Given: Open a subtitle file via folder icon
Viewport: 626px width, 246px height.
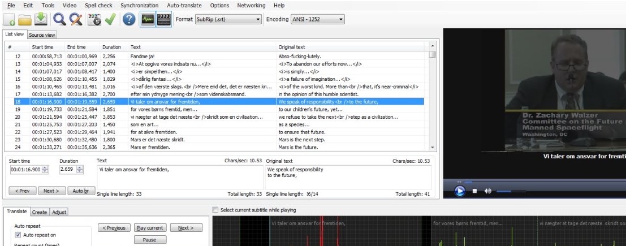Looking at the screenshot, I should [24, 20].
